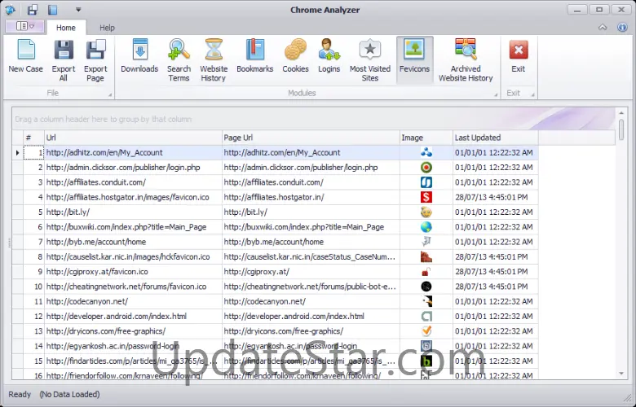Click the clicksor green-red circle favicon
636x407 pixels.
pos(426,167)
